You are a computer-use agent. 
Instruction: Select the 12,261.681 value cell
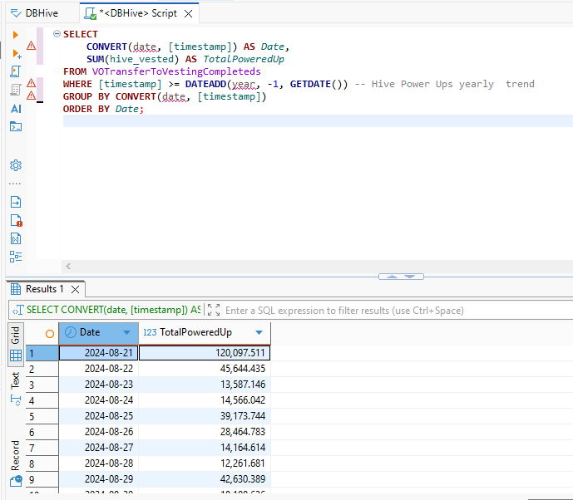pyautogui.click(x=205, y=463)
